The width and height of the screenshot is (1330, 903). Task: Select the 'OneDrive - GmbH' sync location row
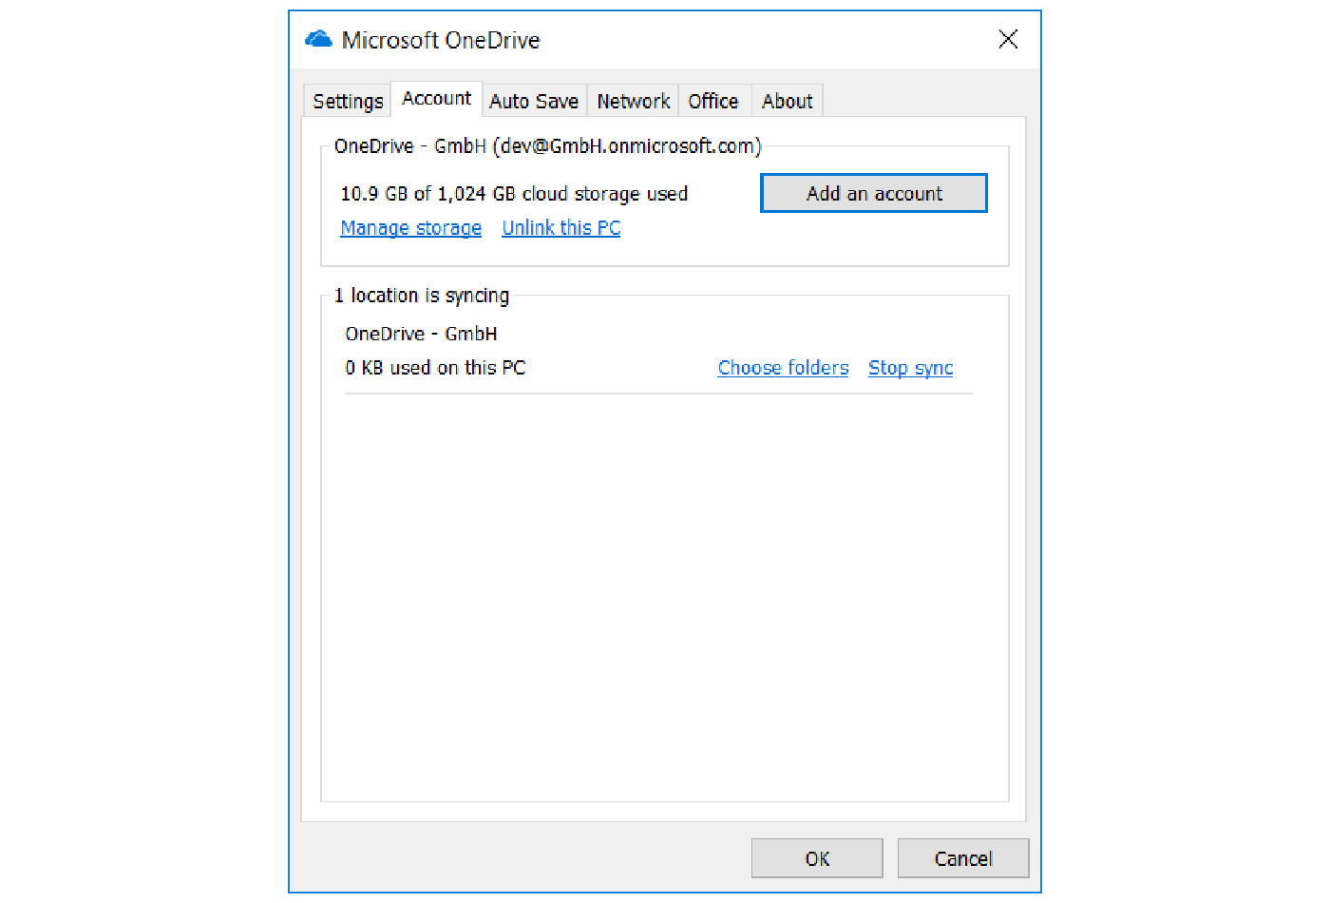[421, 334]
